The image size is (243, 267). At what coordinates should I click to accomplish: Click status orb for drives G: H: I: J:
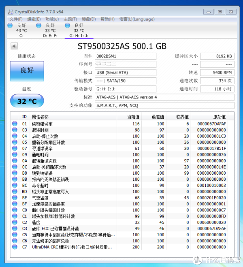(x=68, y=26)
